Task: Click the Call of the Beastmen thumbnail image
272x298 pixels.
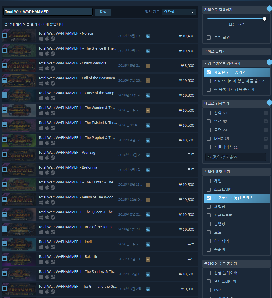Action: 19,81
